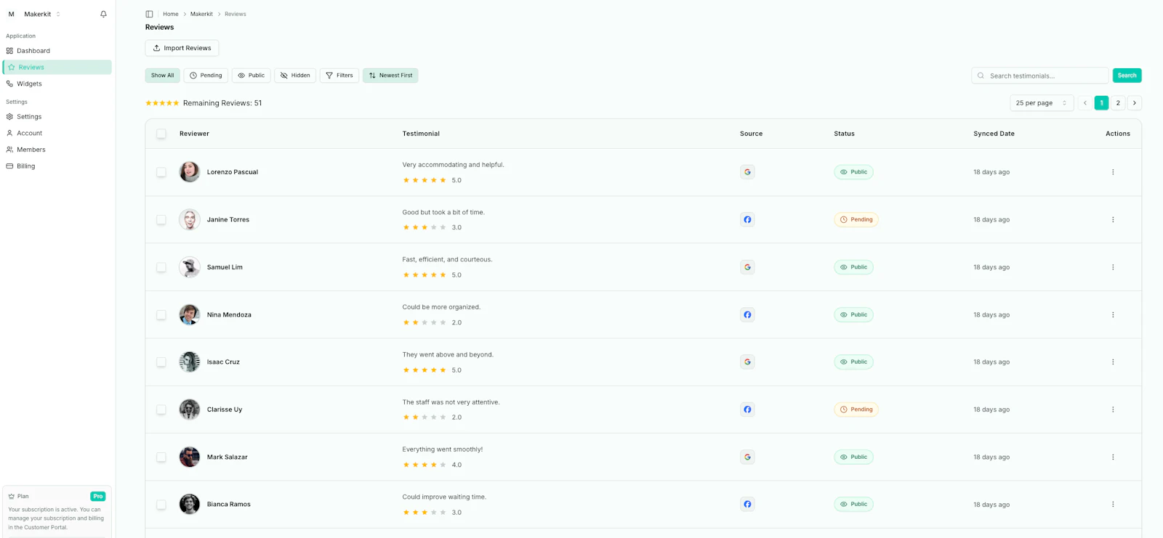This screenshot has height=538, width=1163.
Task: Open Account in sidebar
Action: (x=57, y=133)
